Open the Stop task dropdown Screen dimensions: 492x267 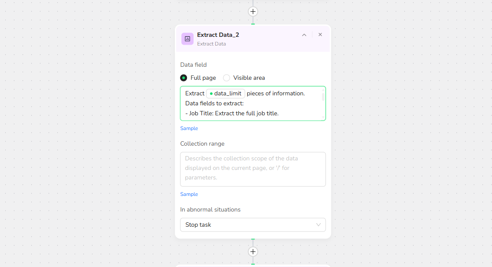pos(253,225)
